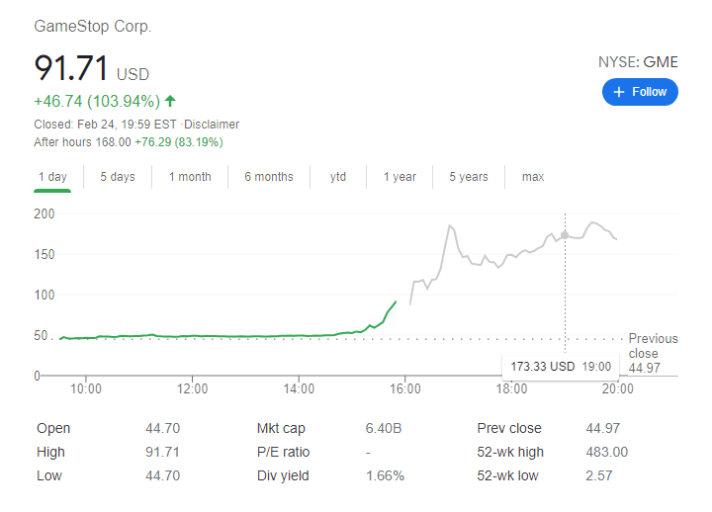Open the 1 year chart
The image size is (712, 512).
[x=400, y=177]
